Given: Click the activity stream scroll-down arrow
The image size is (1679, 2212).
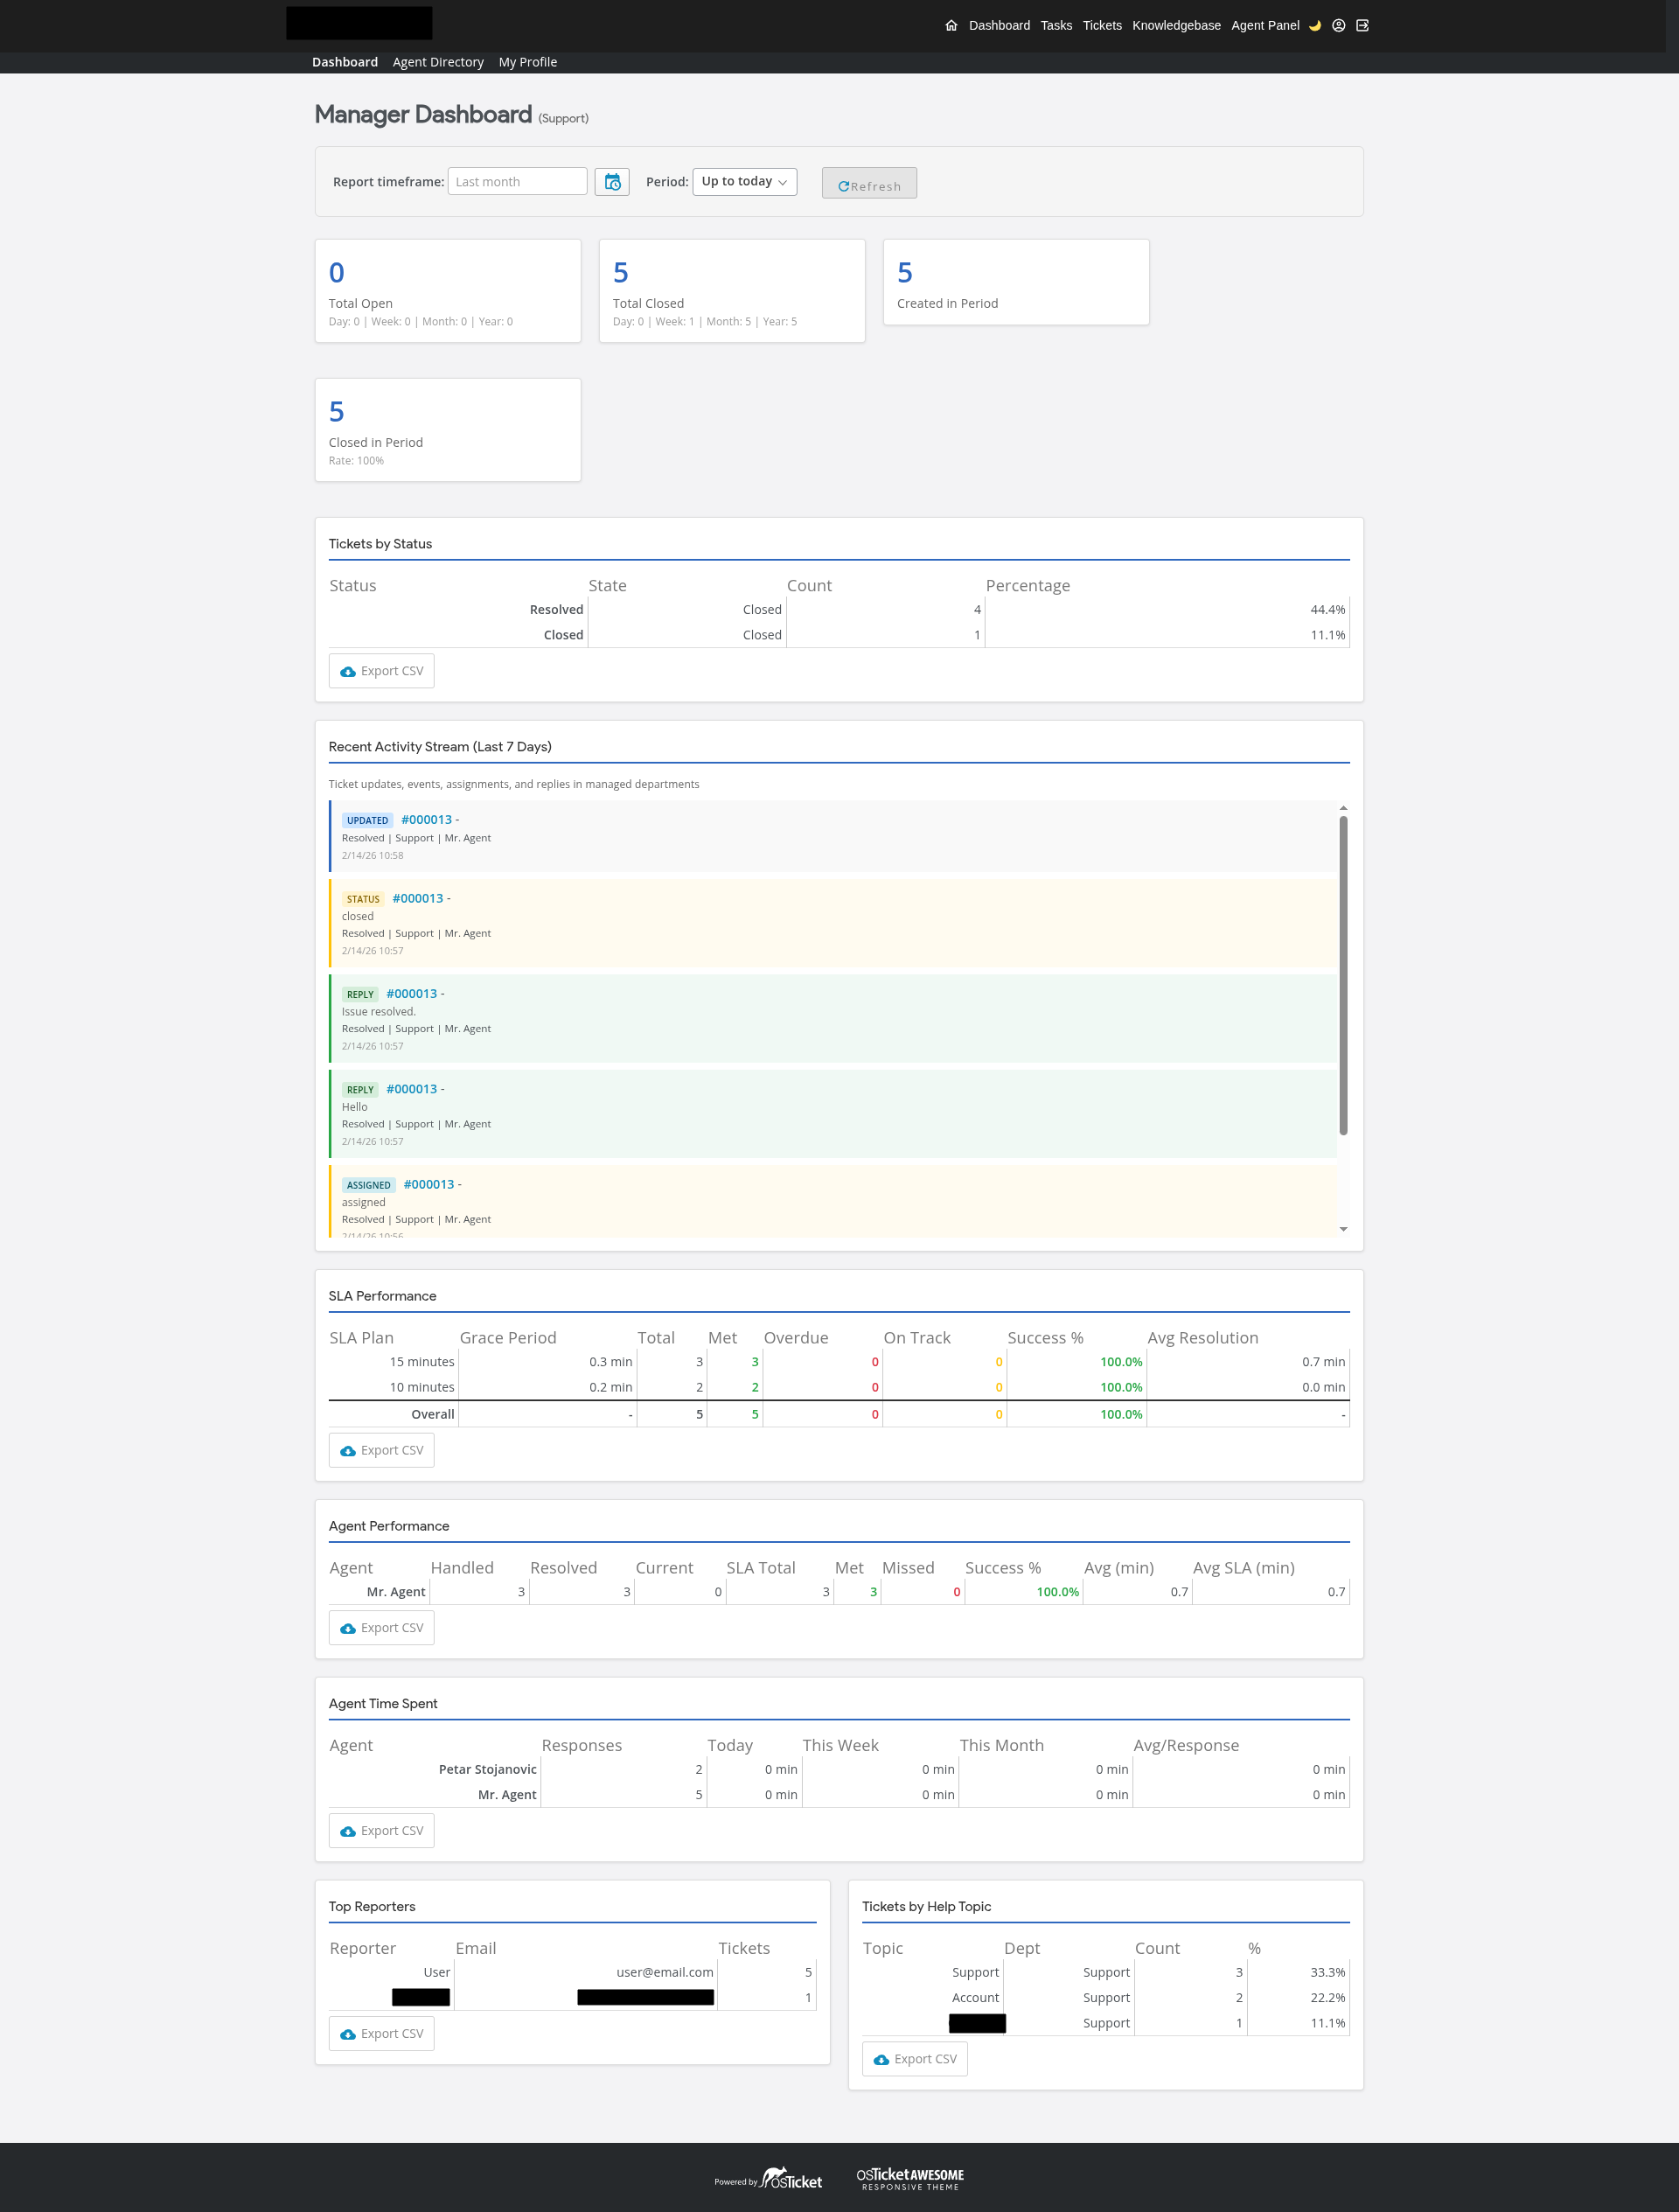Looking at the screenshot, I should pos(1343,1230).
